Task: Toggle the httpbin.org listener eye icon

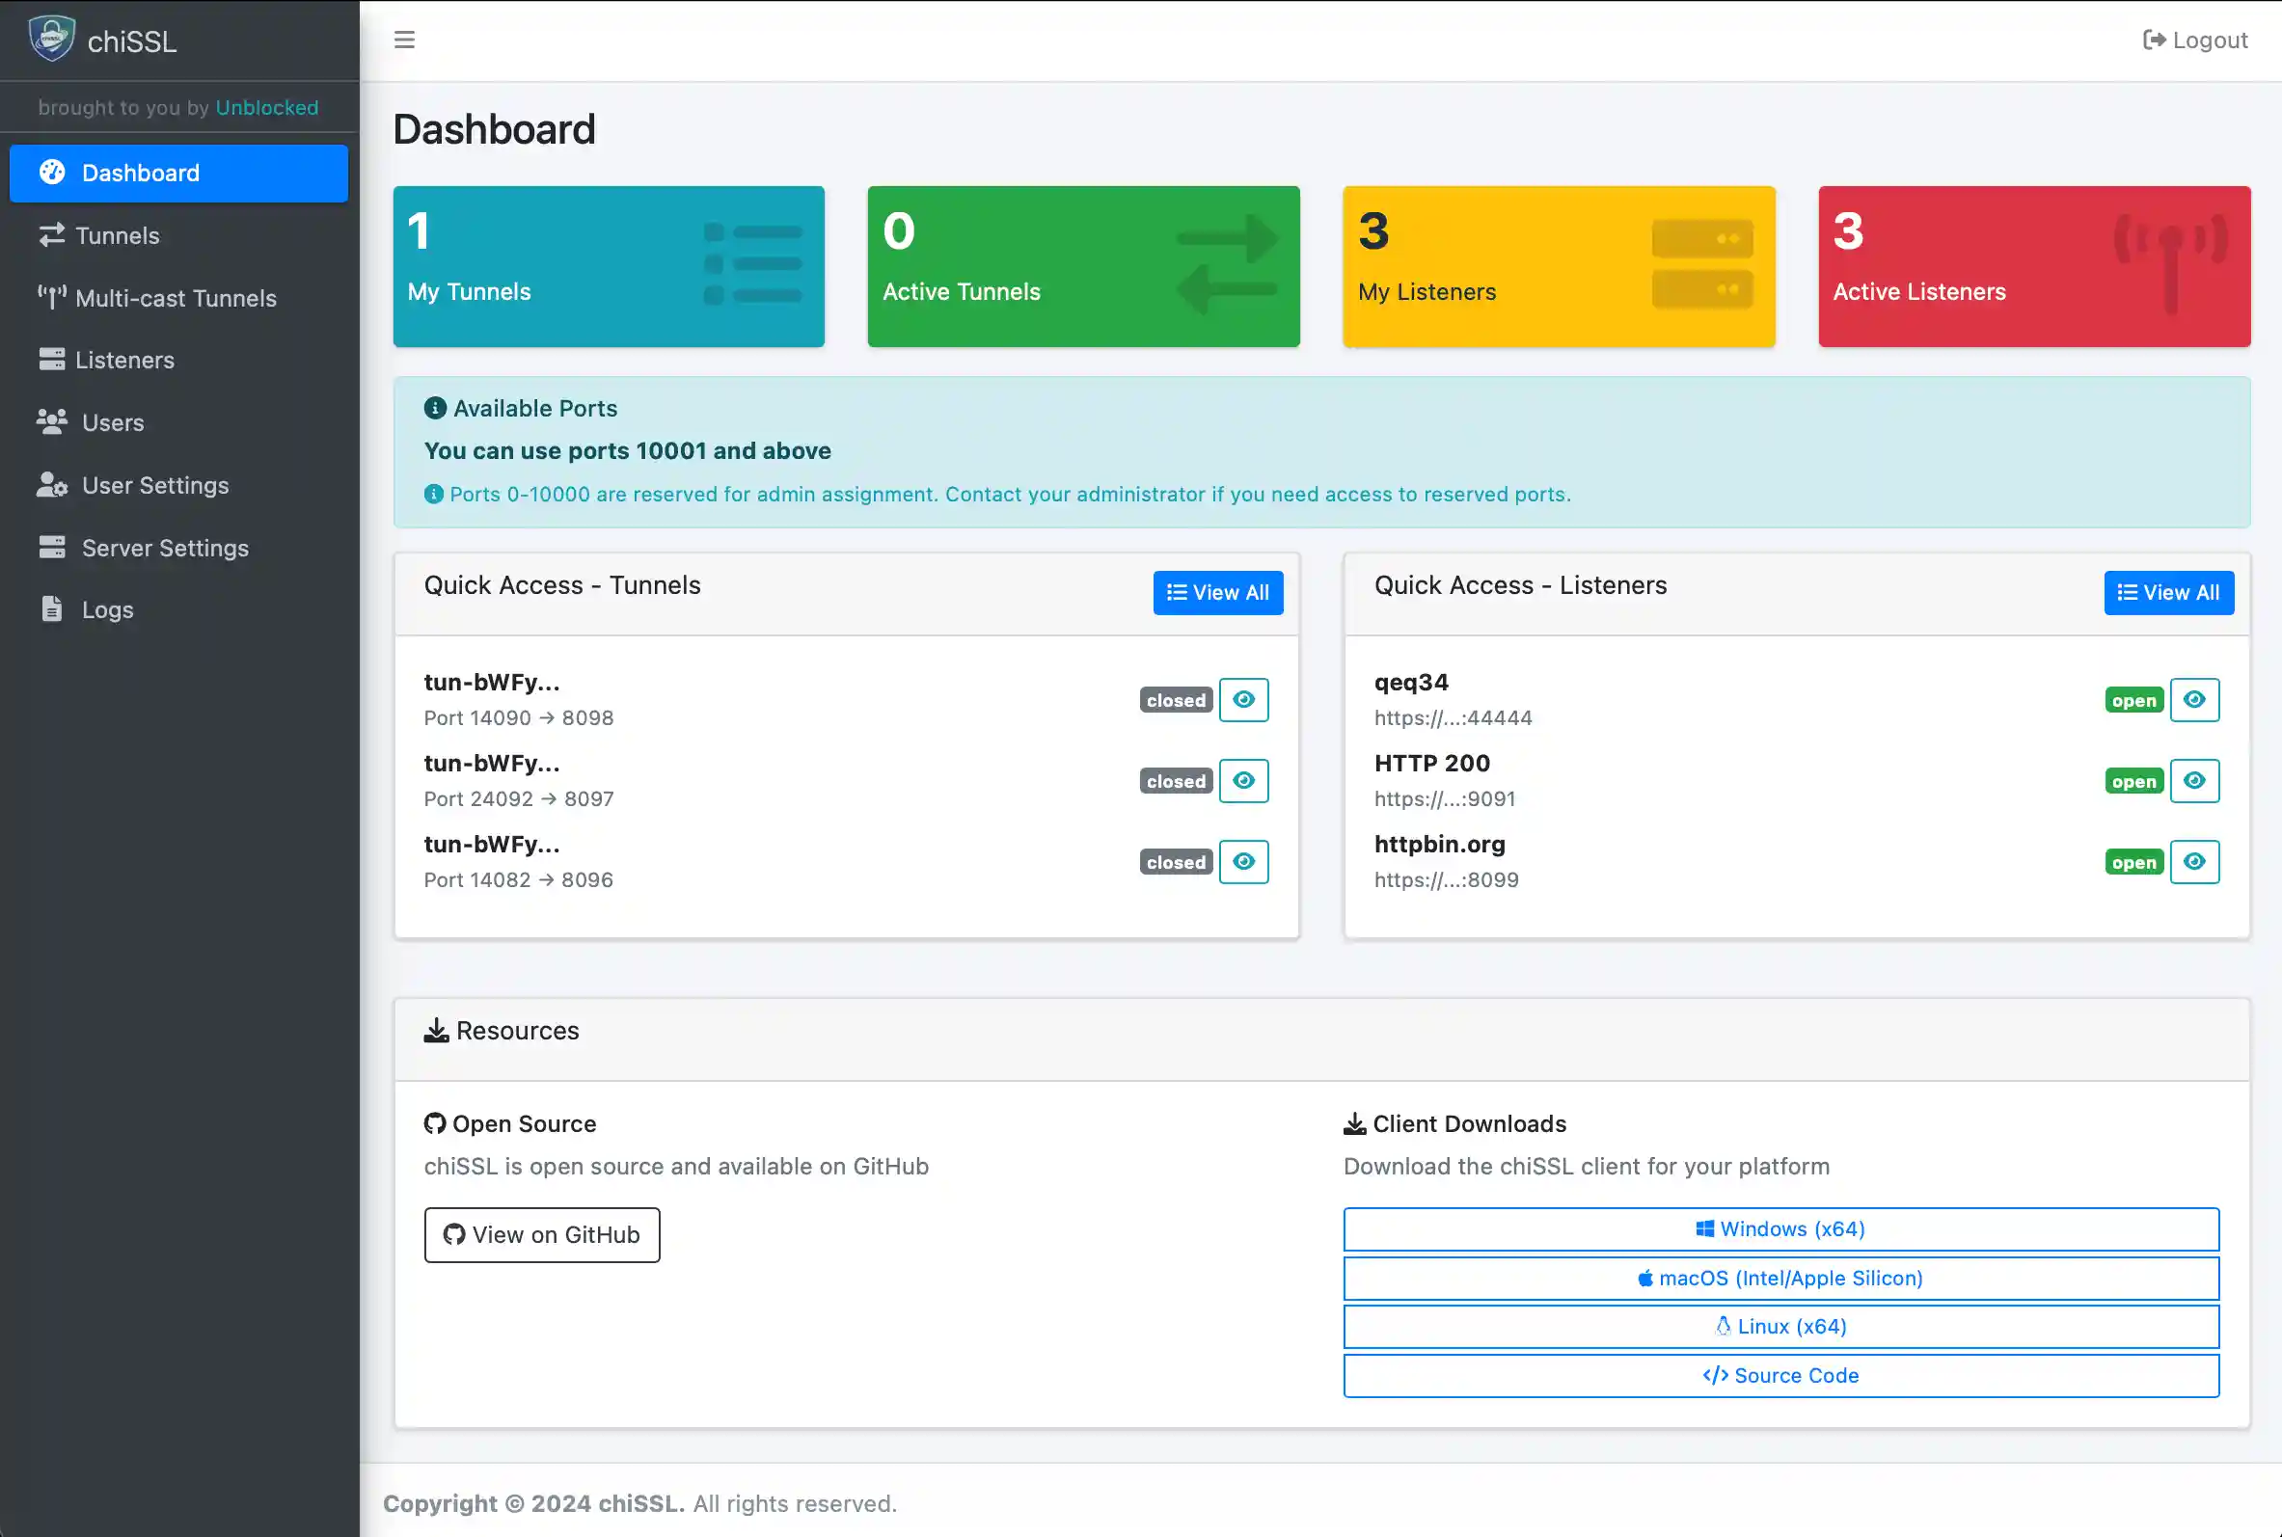Action: click(x=2195, y=862)
